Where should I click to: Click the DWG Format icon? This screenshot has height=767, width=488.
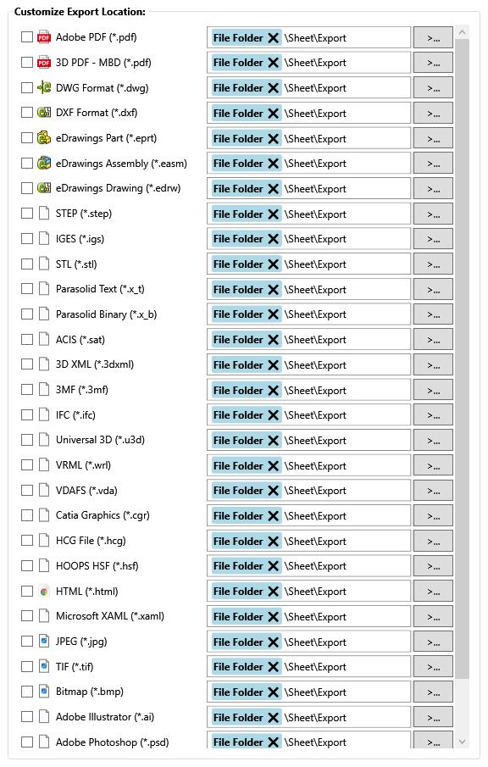[x=44, y=87]
